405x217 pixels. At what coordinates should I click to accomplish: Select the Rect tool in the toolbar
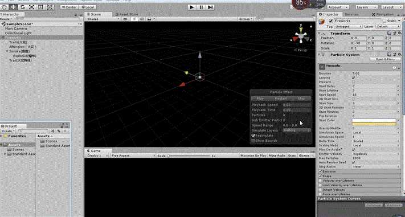point(41,7)
